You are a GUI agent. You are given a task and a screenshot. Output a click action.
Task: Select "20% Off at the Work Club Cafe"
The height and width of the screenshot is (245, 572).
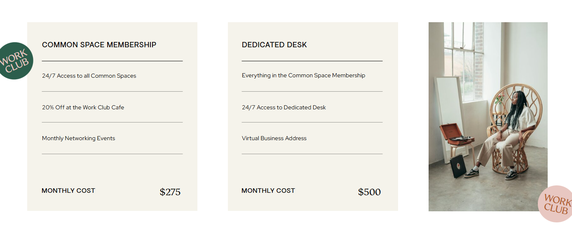[x=83, y=107]
